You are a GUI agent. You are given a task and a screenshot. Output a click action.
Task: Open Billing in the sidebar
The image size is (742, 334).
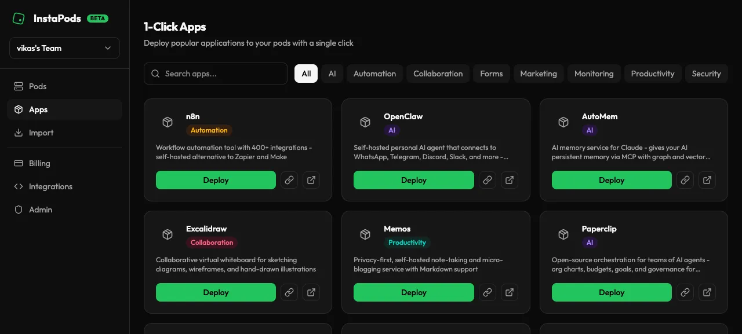pyautogui.click(x=64, y=163)
